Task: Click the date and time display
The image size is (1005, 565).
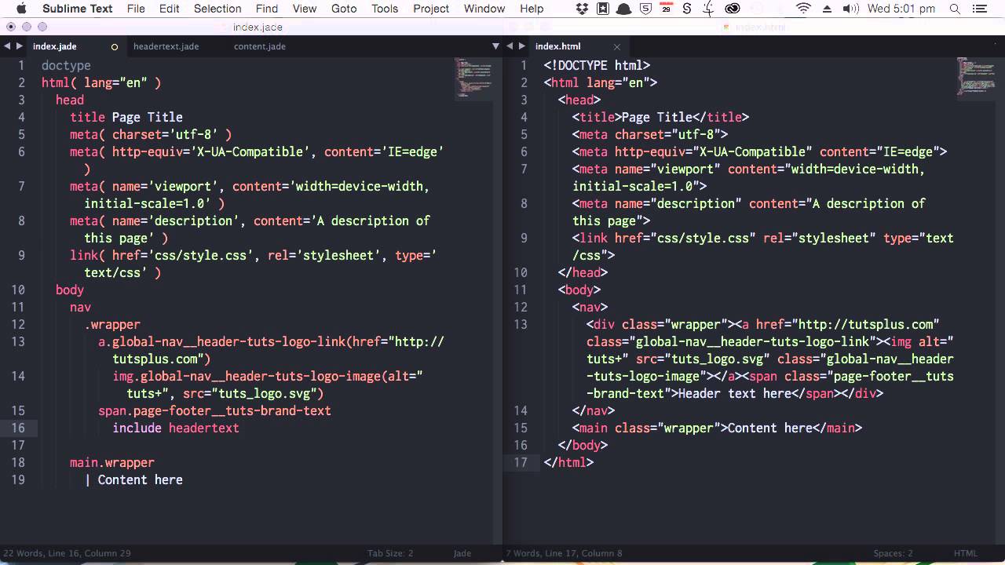Action: click(901, 9)
